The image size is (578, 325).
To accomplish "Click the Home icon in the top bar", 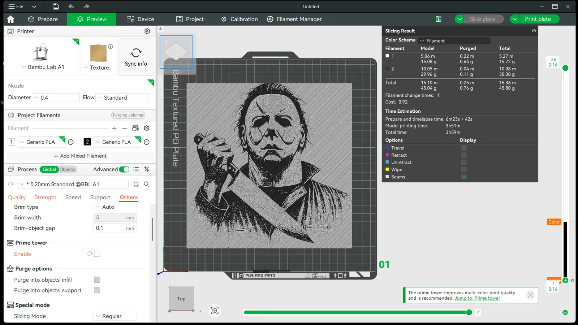I will (10, 19).
